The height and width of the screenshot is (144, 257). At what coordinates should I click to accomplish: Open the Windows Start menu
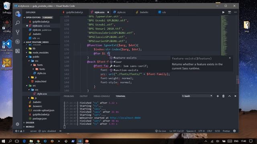click(x=3, y=141)
